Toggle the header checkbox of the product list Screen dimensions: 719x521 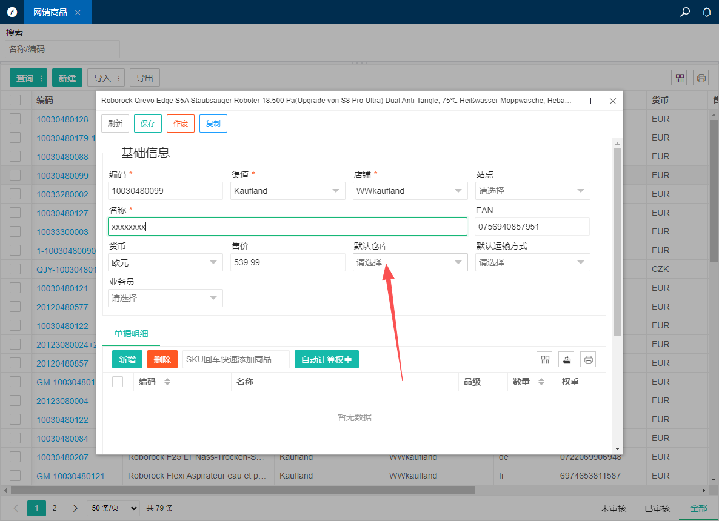click(15, 100)
